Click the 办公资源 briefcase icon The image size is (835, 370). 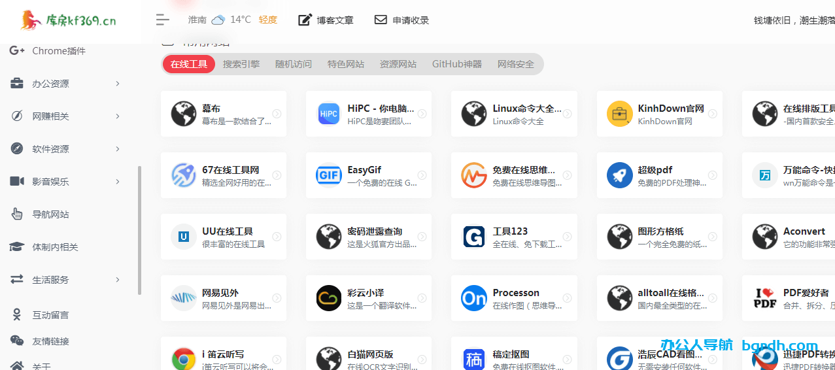[17, 83]
